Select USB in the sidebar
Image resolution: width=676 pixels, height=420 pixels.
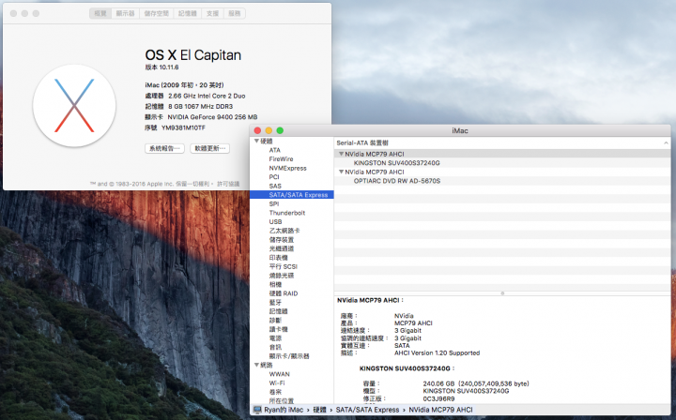(x=275, y=221)
